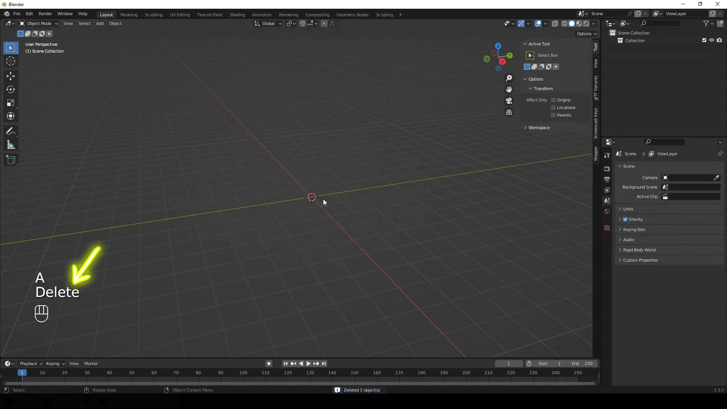
Task: Open the Add menu in viewport
Action: [x=100, y=23]
